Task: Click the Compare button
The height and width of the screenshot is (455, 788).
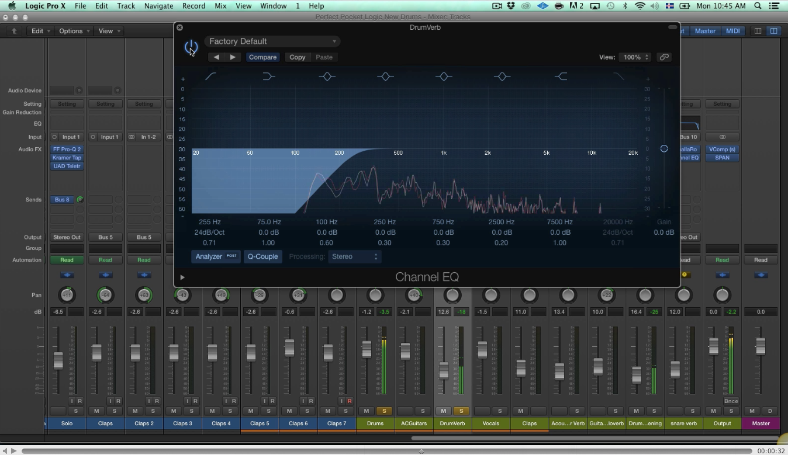Action: (x=262, y=57)
